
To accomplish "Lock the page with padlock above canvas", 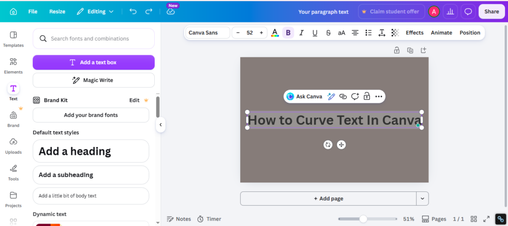I will tap(396, 50).
